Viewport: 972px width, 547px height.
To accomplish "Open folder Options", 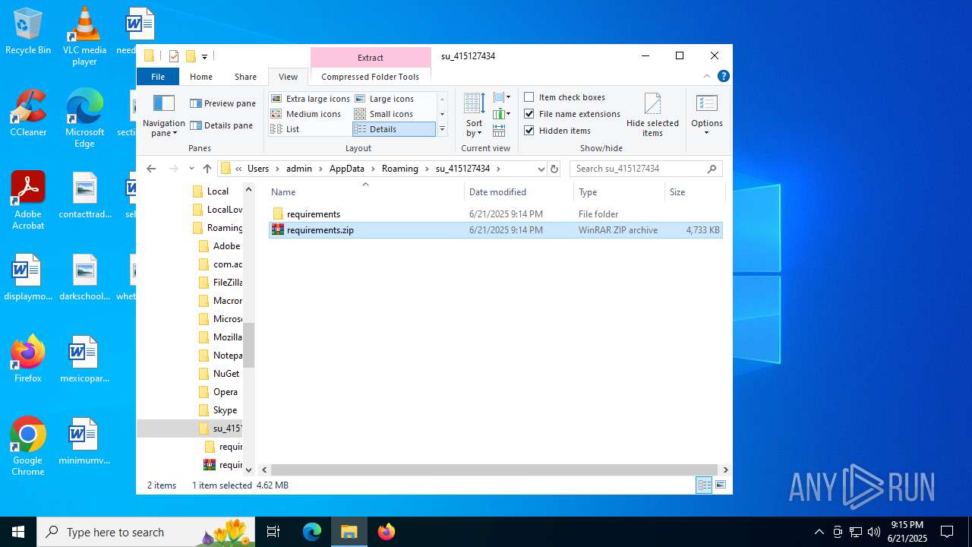I will (x=706, y=115).
